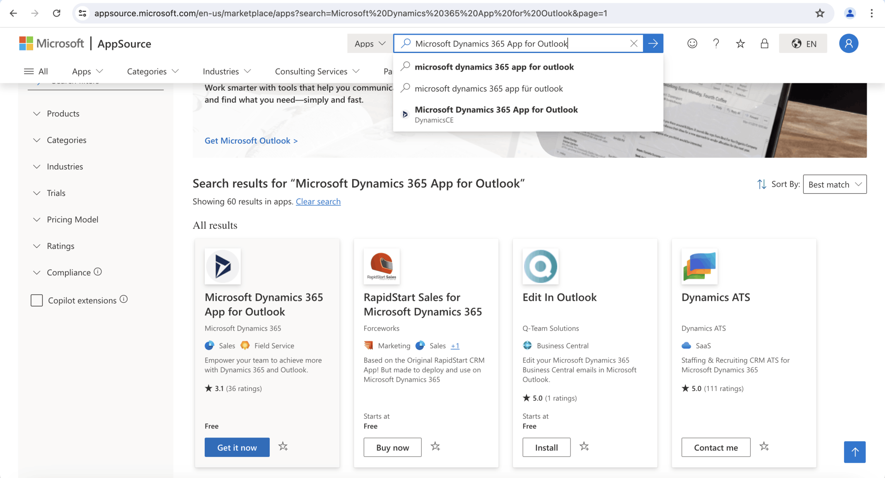The width and height of the screenshot is (885, 478).
Task: Click the Microsoft Dynamics 365 App for Outlook logo
Action: (x=222, y=266)
